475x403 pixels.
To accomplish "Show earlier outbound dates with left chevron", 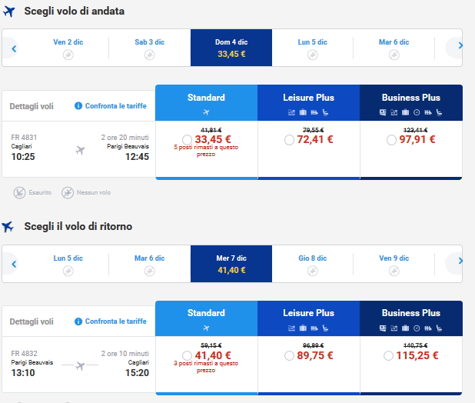I will [14, 48].
